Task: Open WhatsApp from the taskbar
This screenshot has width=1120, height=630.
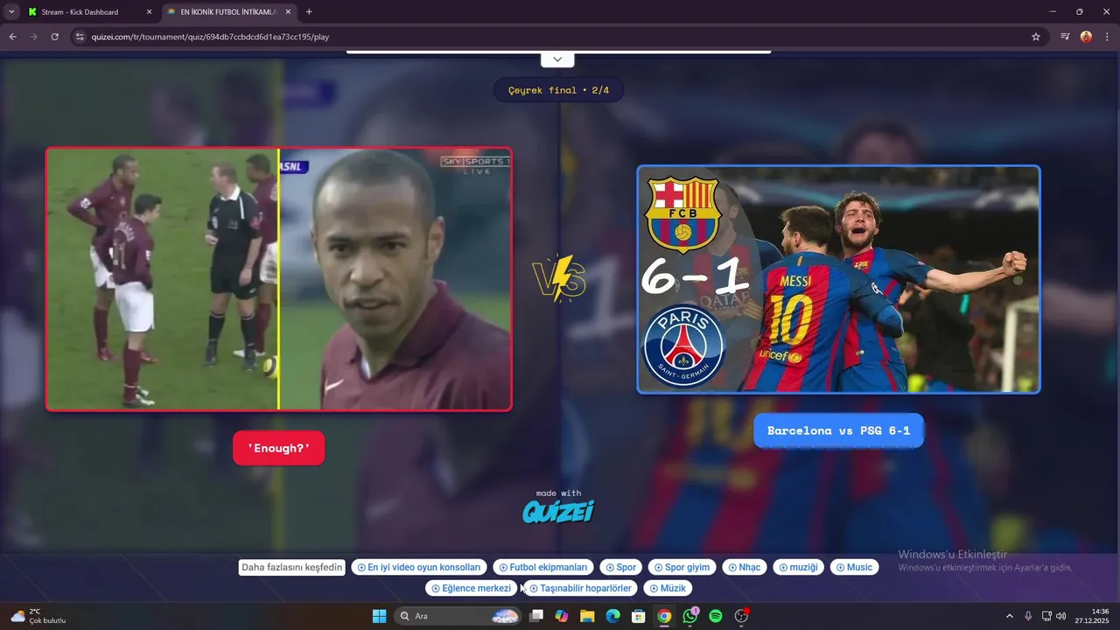Action: click(690, 616)
